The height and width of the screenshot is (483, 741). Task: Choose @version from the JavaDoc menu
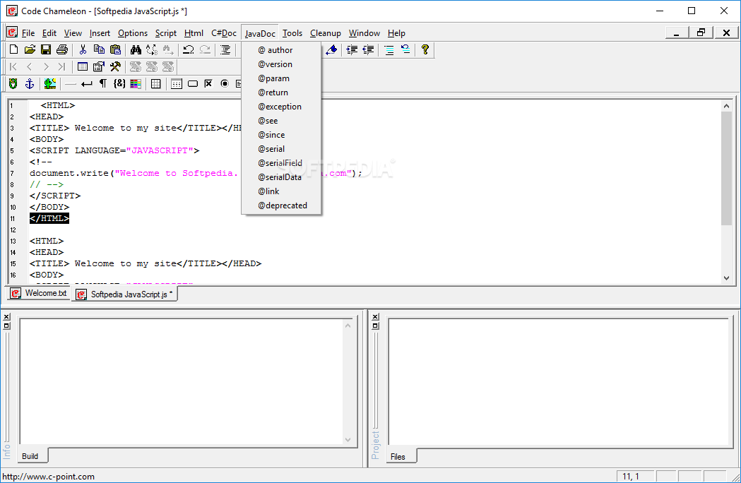(x=281, y=64)
